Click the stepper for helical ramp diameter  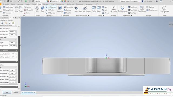tap(16, 79)
